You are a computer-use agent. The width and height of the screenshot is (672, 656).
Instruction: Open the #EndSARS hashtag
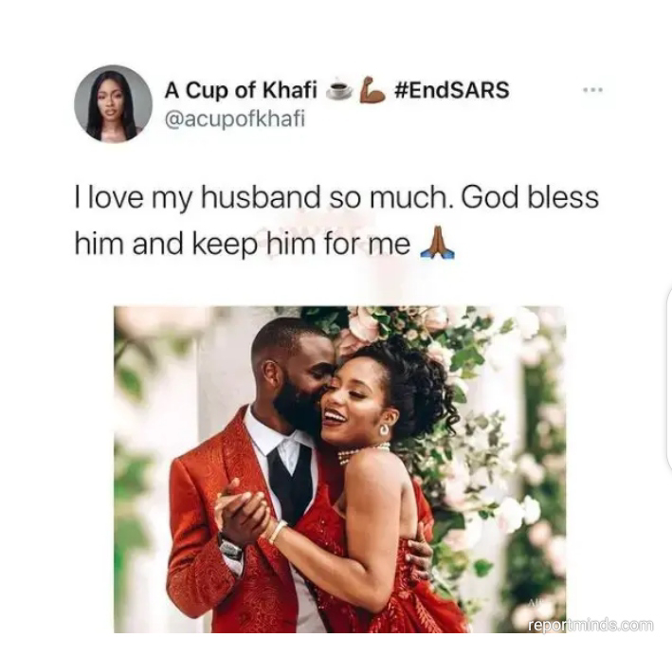pos(451,90)
